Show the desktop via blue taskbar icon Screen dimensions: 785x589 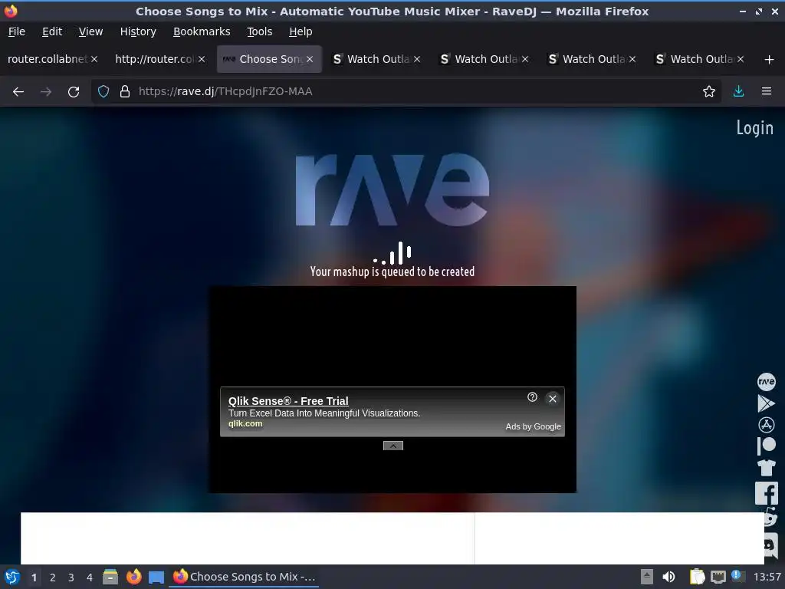(156, 577)
